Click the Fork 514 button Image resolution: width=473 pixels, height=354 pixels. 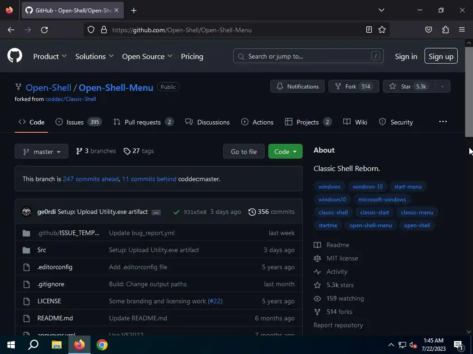(353, 86)
